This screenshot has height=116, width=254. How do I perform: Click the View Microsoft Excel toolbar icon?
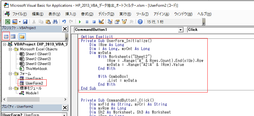[7, 22]
